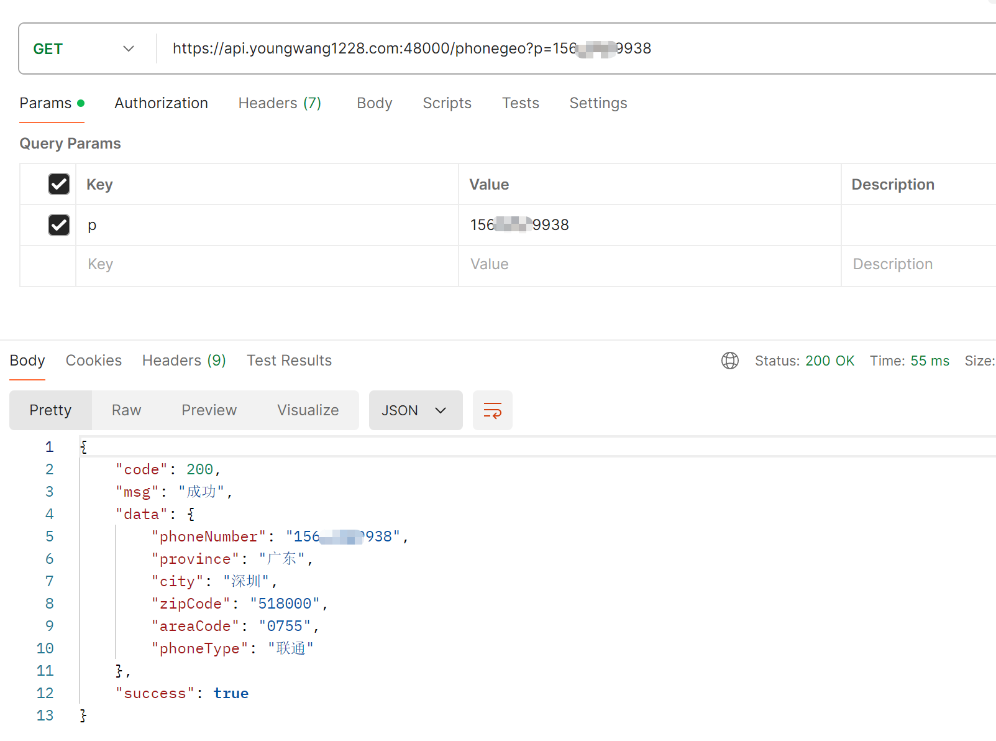Open the JSON format dropdown

[416, 410]
